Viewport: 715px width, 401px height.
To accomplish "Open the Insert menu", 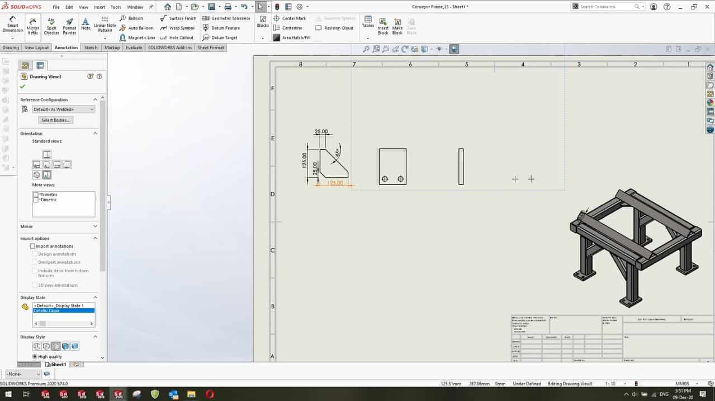I will pos(100,7).
